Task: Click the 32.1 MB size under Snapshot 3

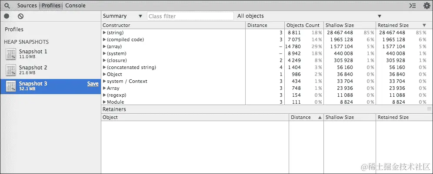Action: coord(27,89)
